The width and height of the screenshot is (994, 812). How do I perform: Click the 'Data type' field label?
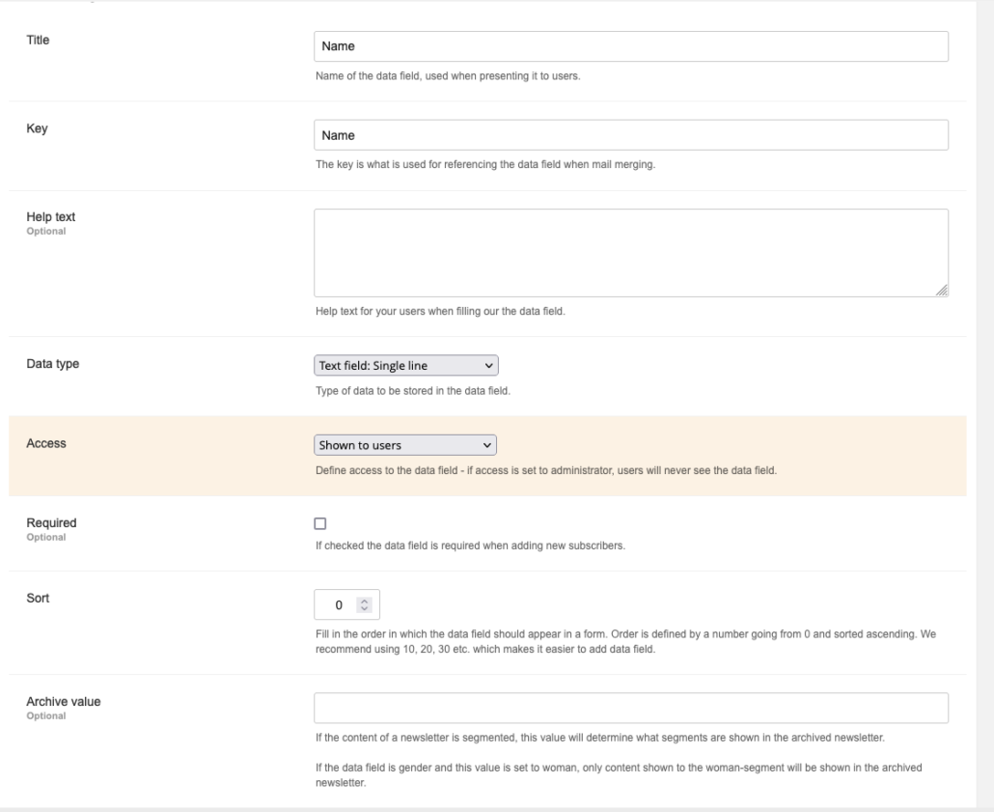[53, 363]
